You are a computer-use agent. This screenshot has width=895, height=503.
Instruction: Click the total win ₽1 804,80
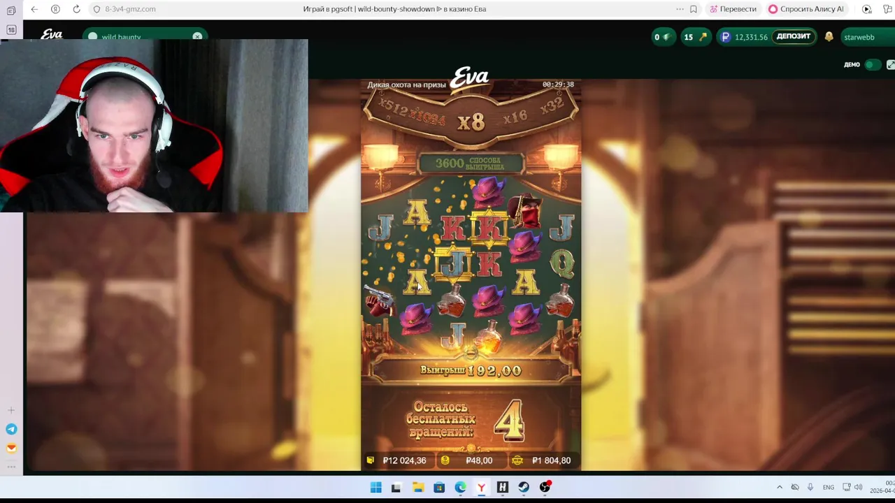(543, 460)
